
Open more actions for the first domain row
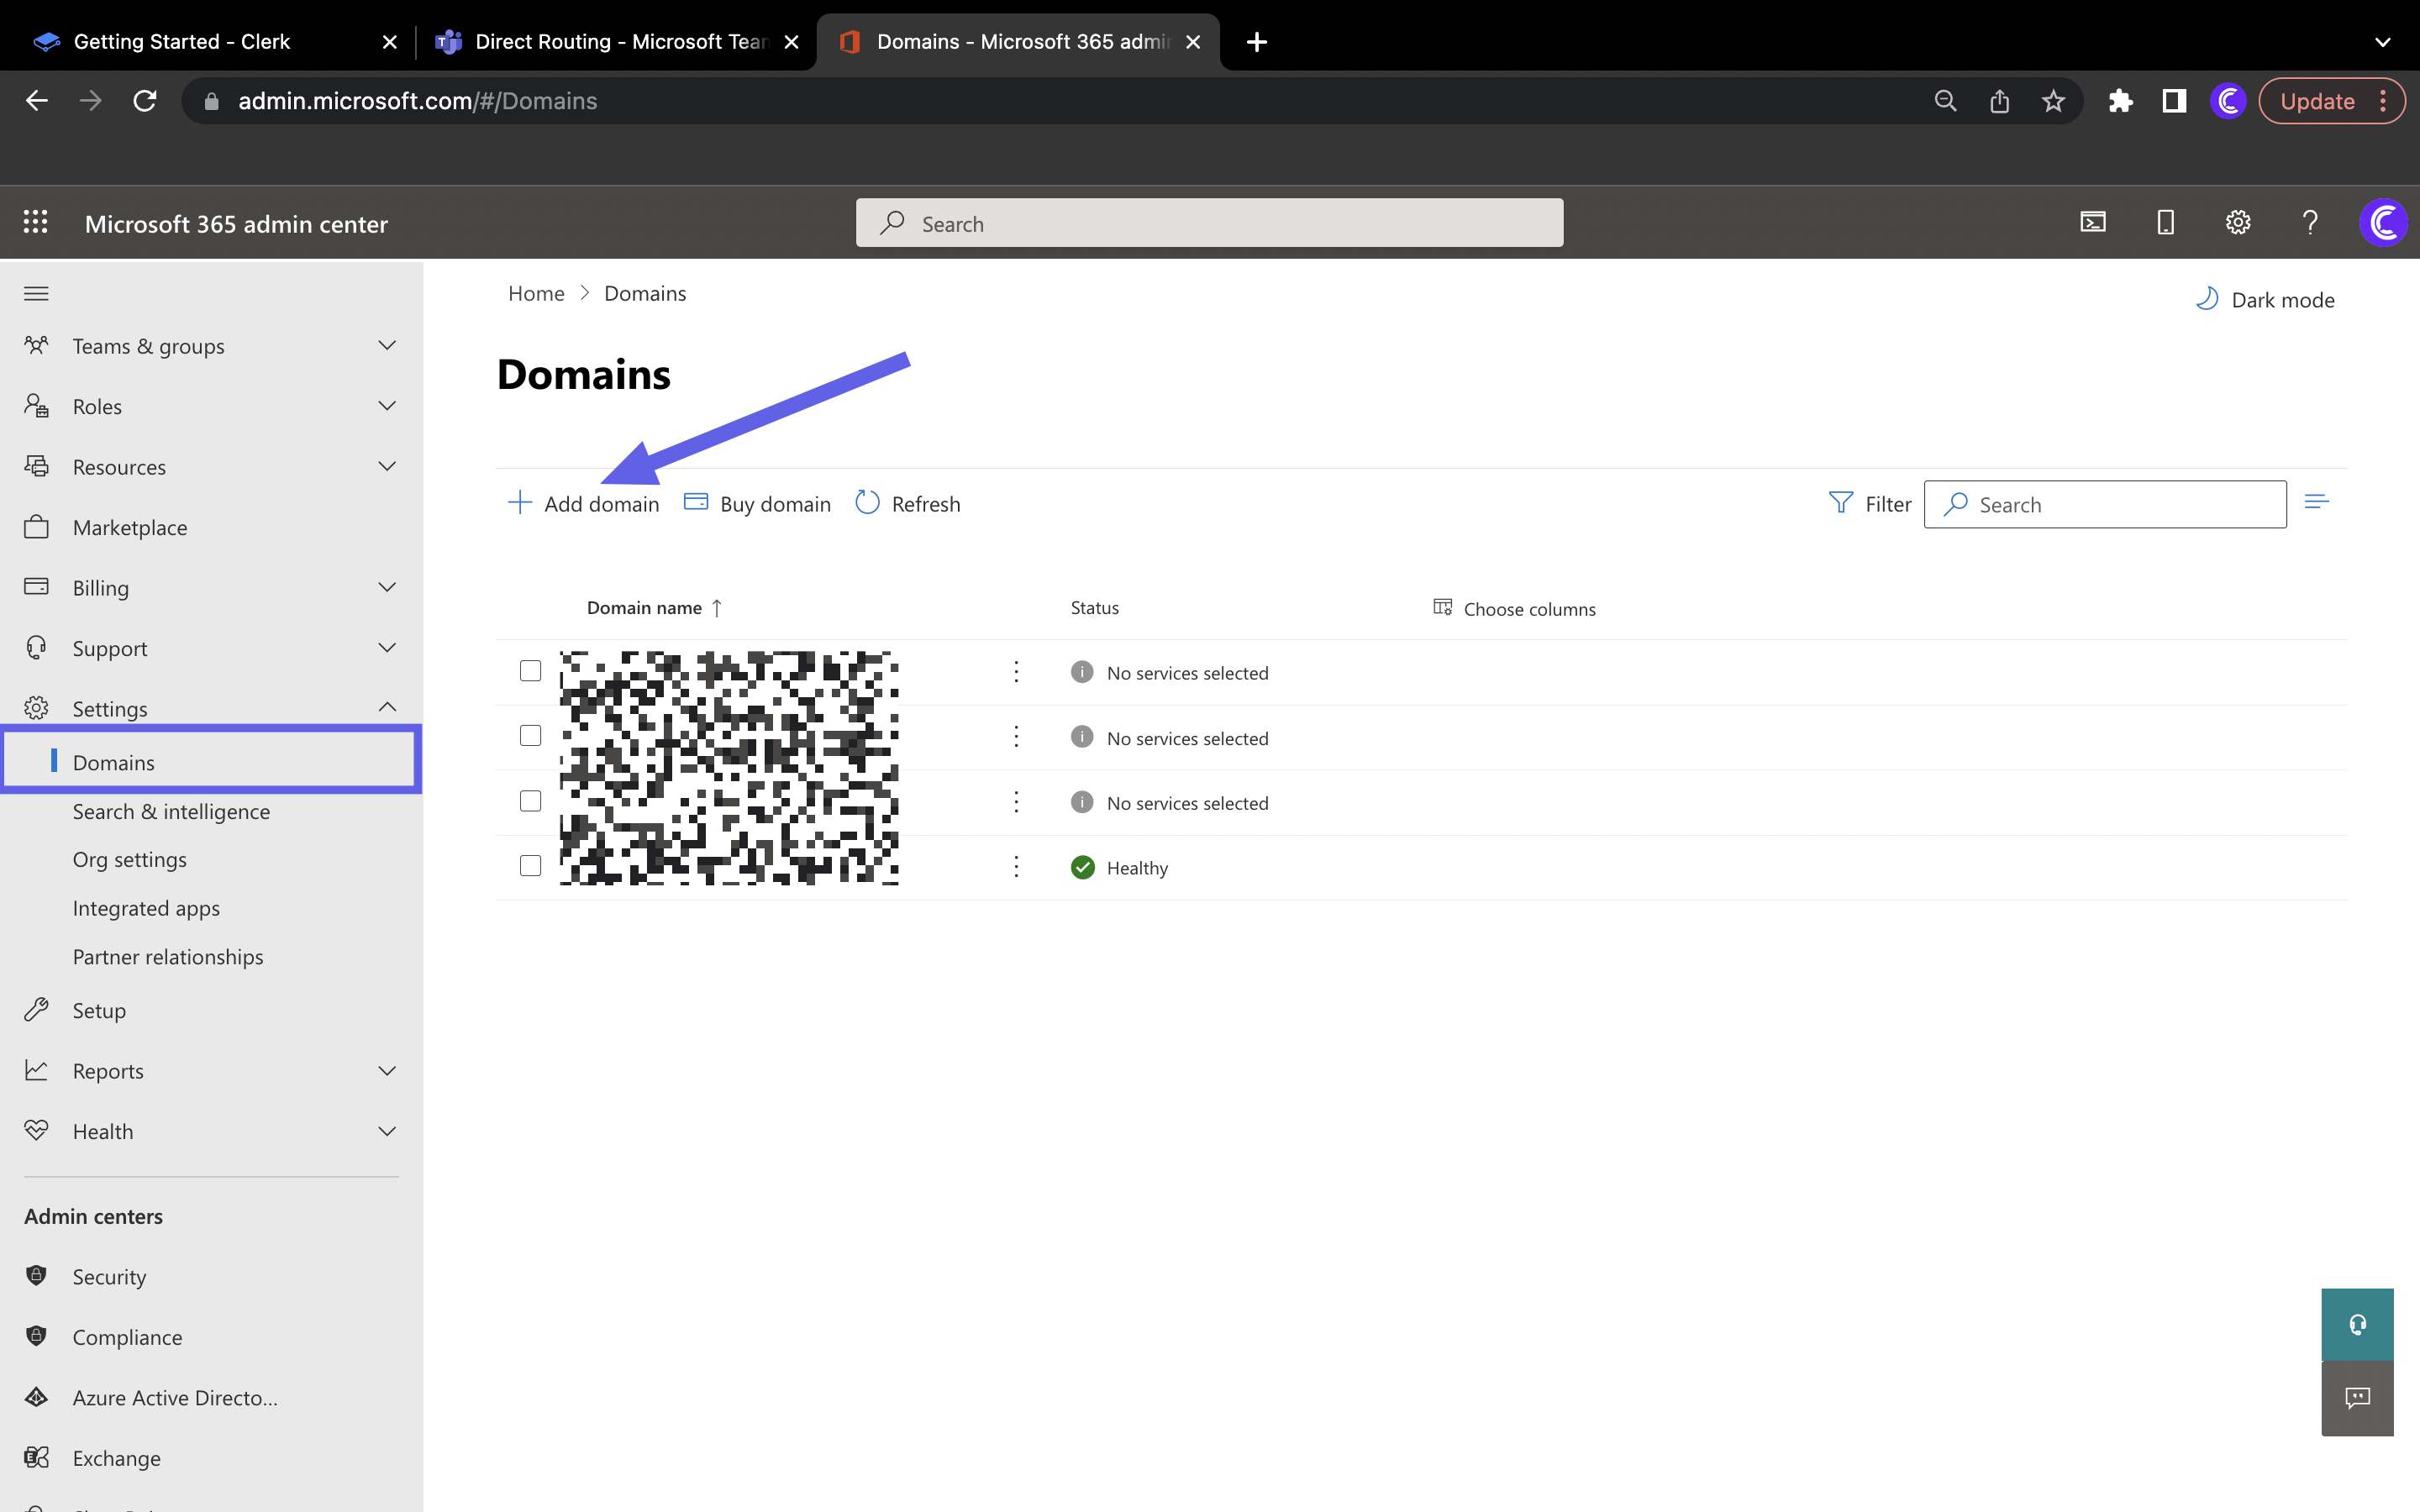tap(1016, 672)
